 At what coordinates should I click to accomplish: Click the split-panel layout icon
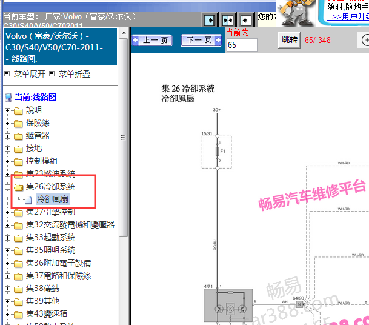click(228, 20)
